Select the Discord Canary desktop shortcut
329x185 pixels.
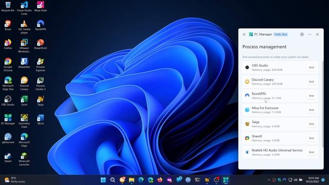(24, 83)
